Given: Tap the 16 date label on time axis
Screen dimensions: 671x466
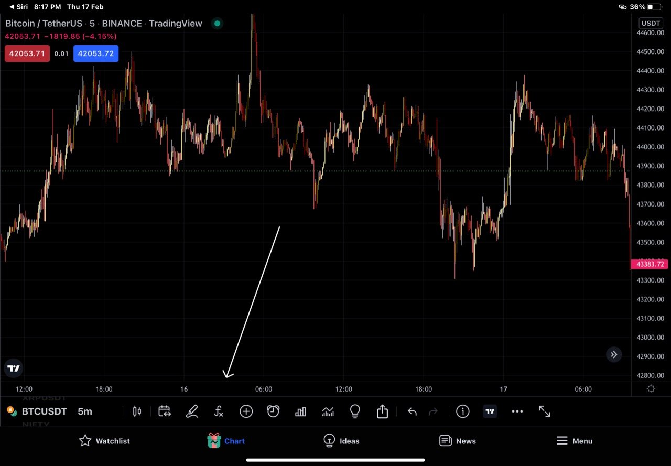Looking at the screenshot, I should click(184, 389).
